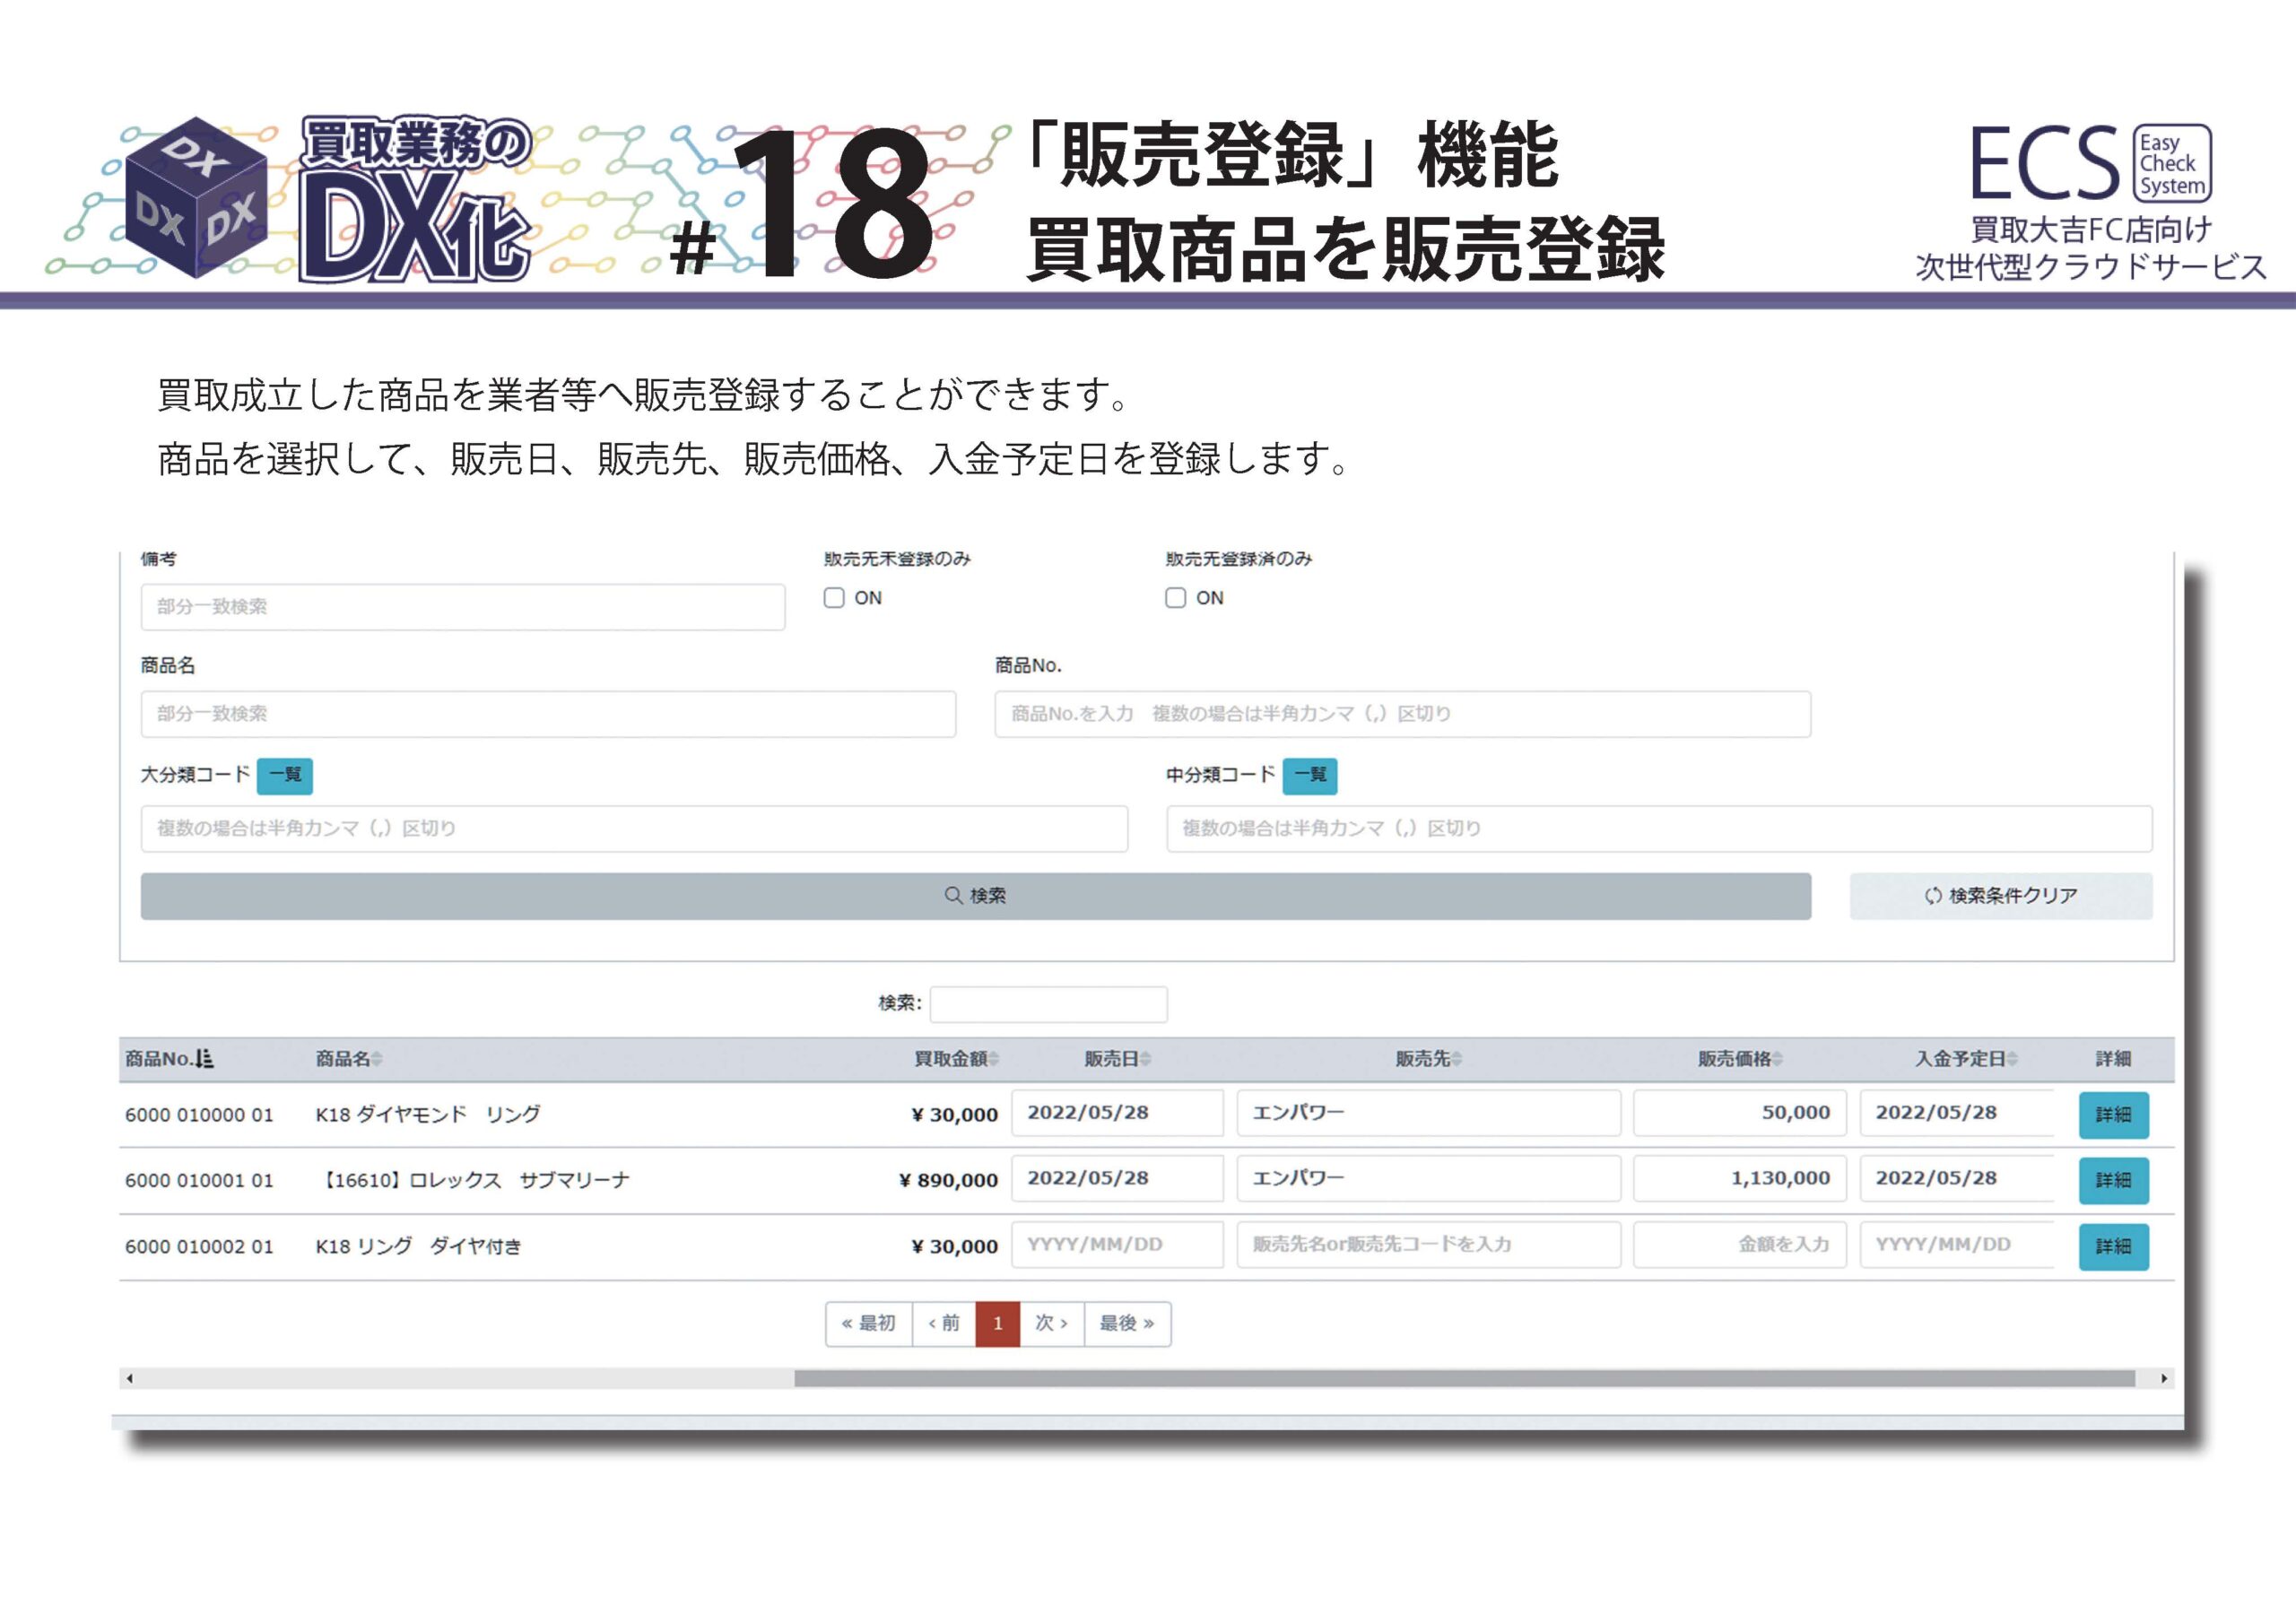Viewport: 2296px width, 1623px height.
Task: Jump to 最後 last page
Action: point(1127,1323)
